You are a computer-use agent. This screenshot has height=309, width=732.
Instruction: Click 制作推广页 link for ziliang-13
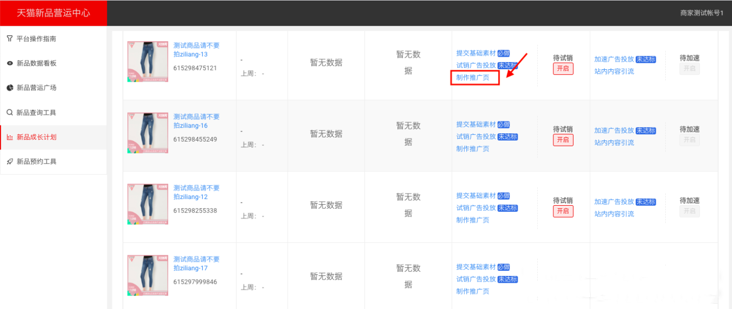(473, 78)
